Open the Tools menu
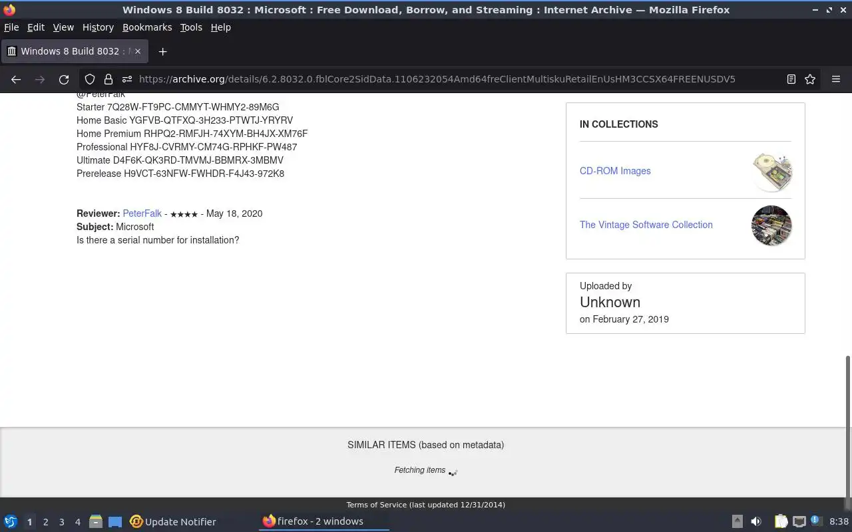The height and width of the screenshot is (532, 852). tap(191, 27)
